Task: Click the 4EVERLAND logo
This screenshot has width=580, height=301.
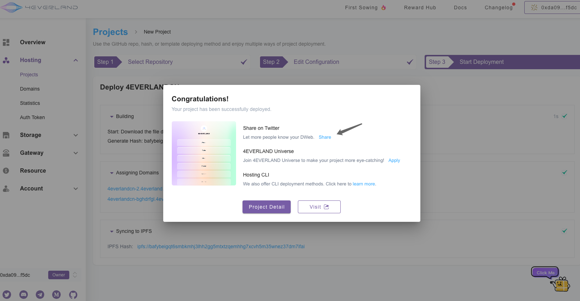Action: (39, 7)
